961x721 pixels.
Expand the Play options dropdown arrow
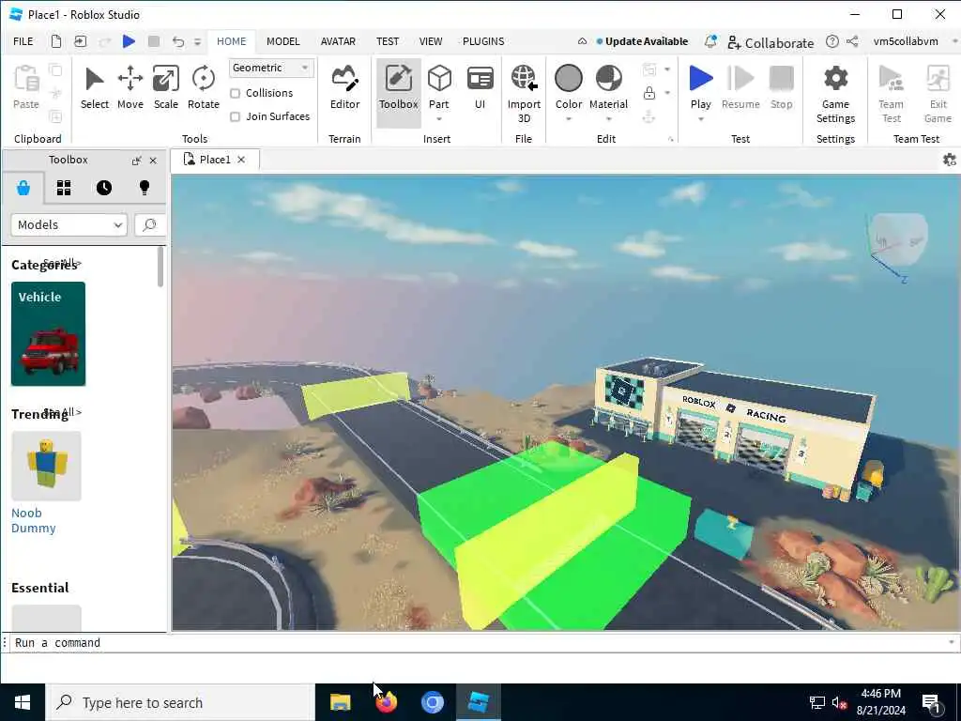700,119
